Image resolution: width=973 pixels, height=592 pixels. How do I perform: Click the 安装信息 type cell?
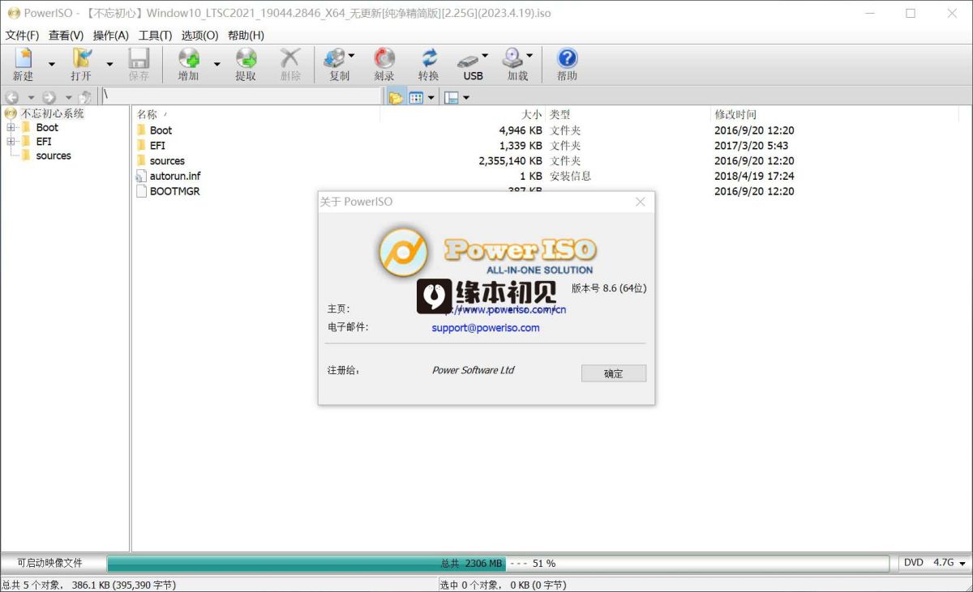(571, 176)
